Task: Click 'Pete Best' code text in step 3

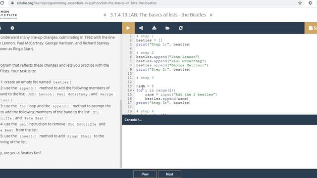Action: [x=34, y=118]
